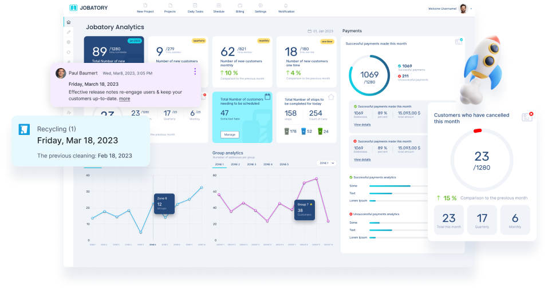Open the Daily Tasks page
This screenshot has width=548, height=290.
pyautogui.click(x=195, y=8)
